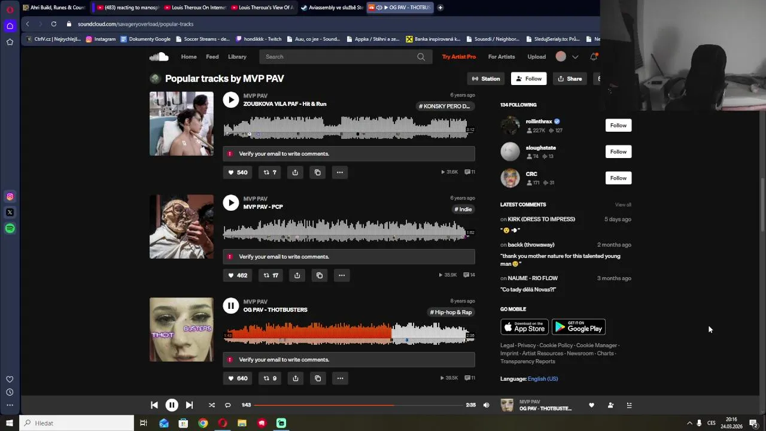Click the search magnifier icon
766x431 pixels.
[x=421, y=57]
